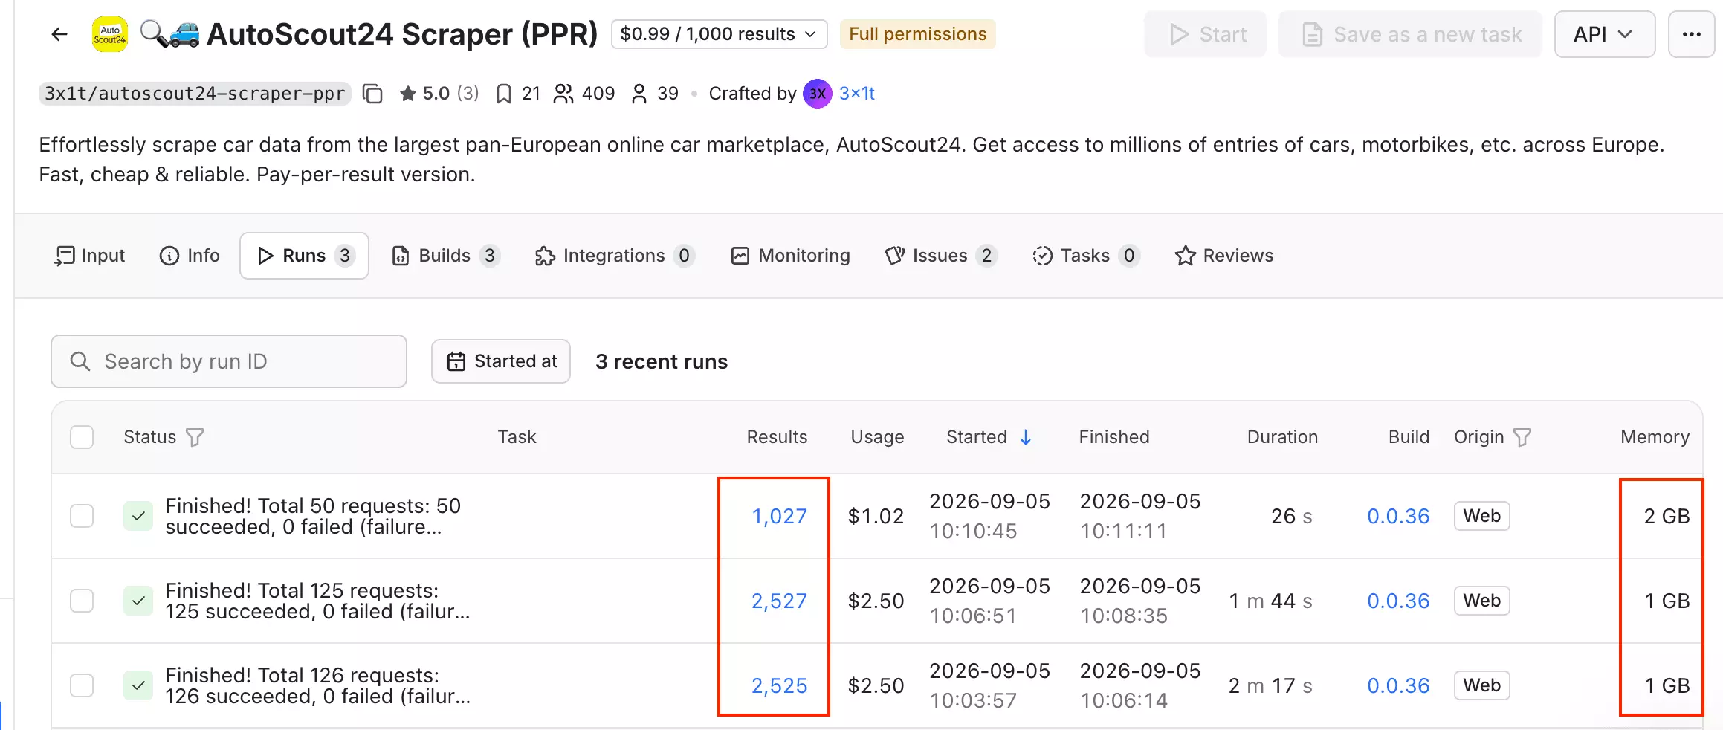
Task: Click the Full permissions badge
Action: pos(918,34)
